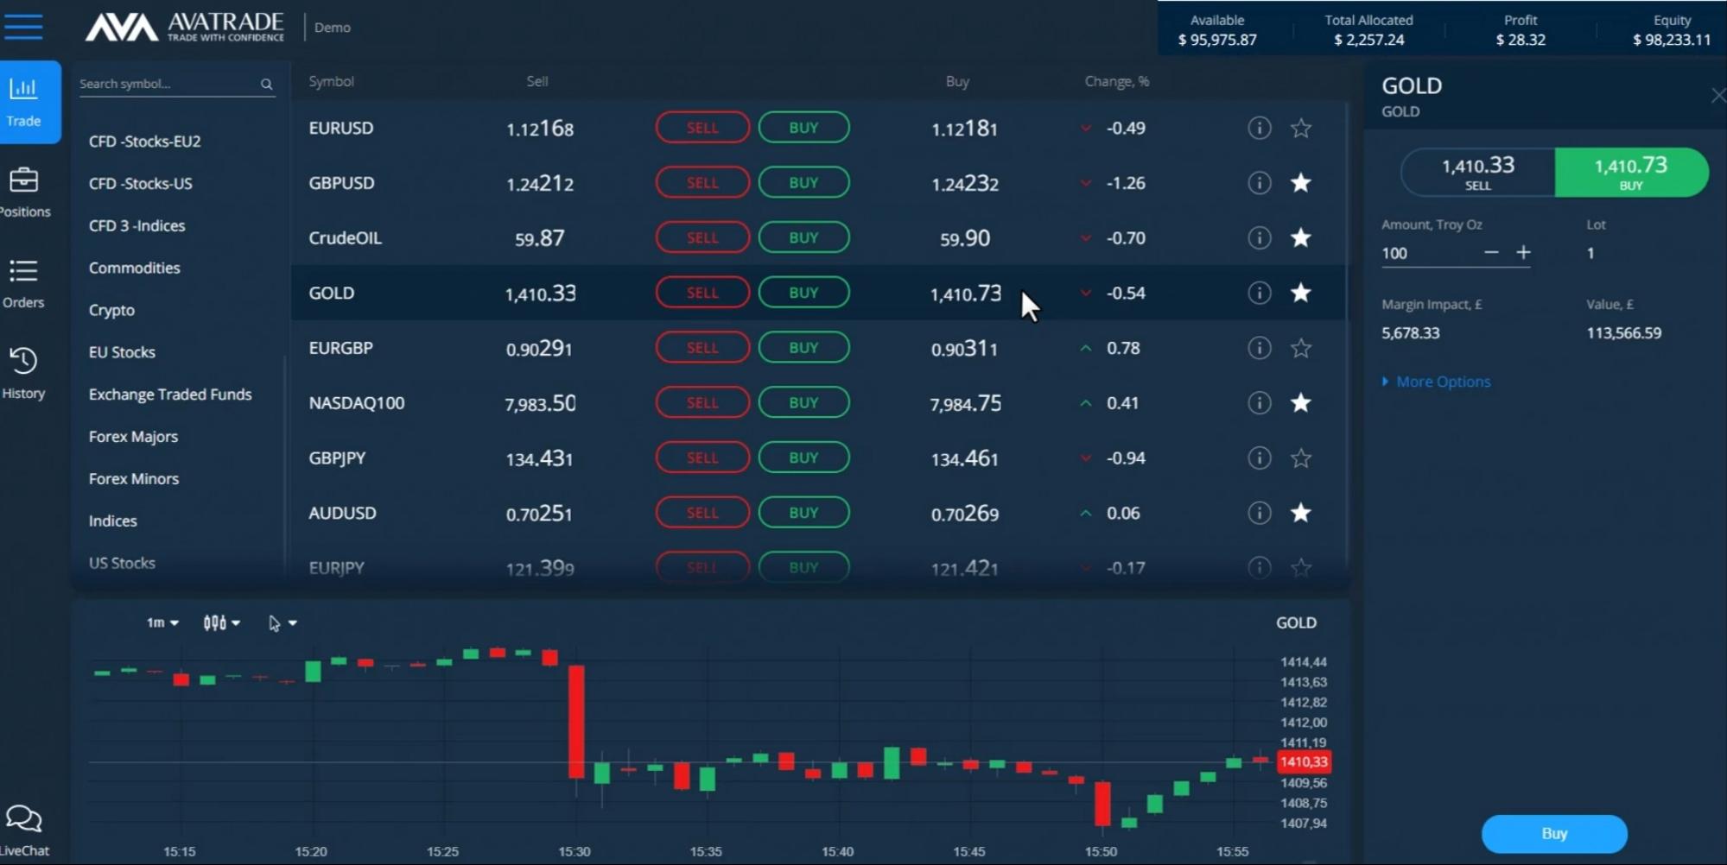Open the hamburger menu
The height and width of the screenshot is (865, 1727).
point(23,27)
